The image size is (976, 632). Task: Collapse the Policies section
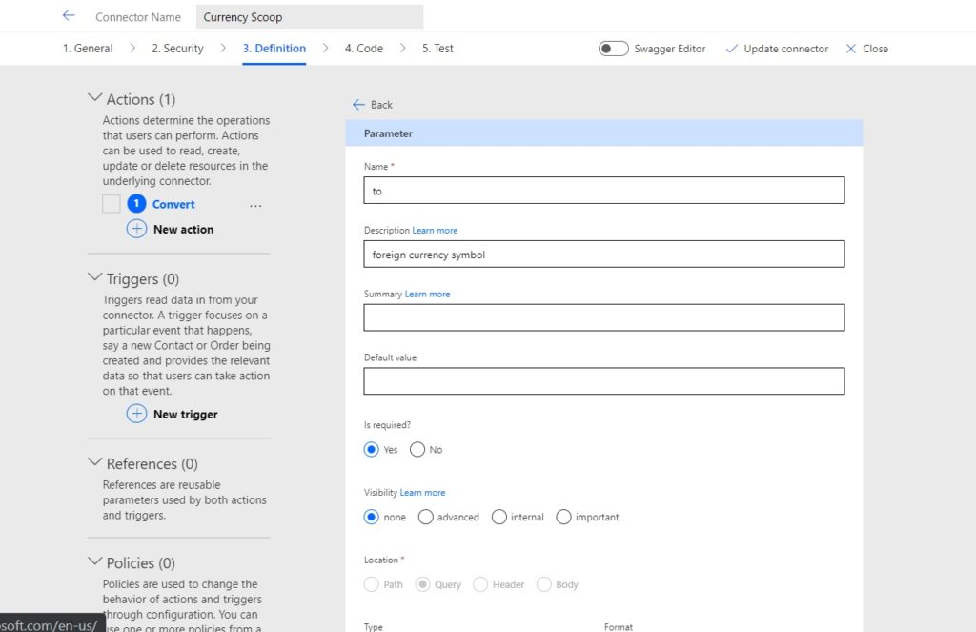pos(95,562)
